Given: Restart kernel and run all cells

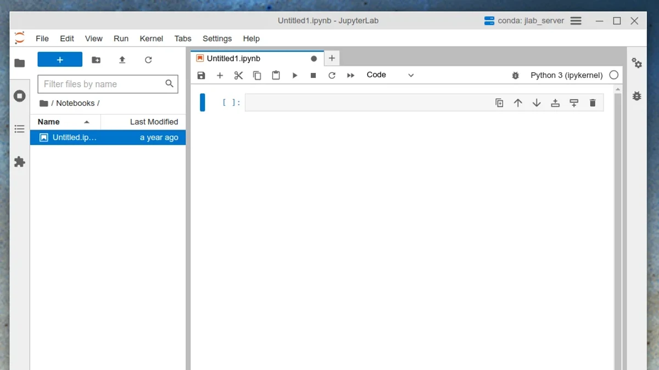Looking at the screenshot, I should (x=350, y=76).
